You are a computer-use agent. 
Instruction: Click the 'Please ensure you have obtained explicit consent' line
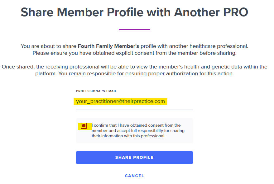pos(134,53)
